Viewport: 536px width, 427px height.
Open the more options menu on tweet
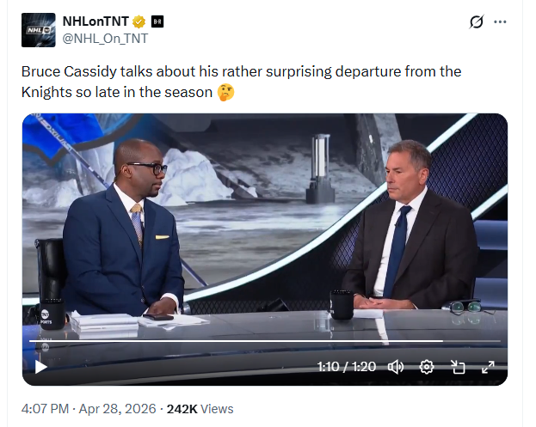click(500, 22)
